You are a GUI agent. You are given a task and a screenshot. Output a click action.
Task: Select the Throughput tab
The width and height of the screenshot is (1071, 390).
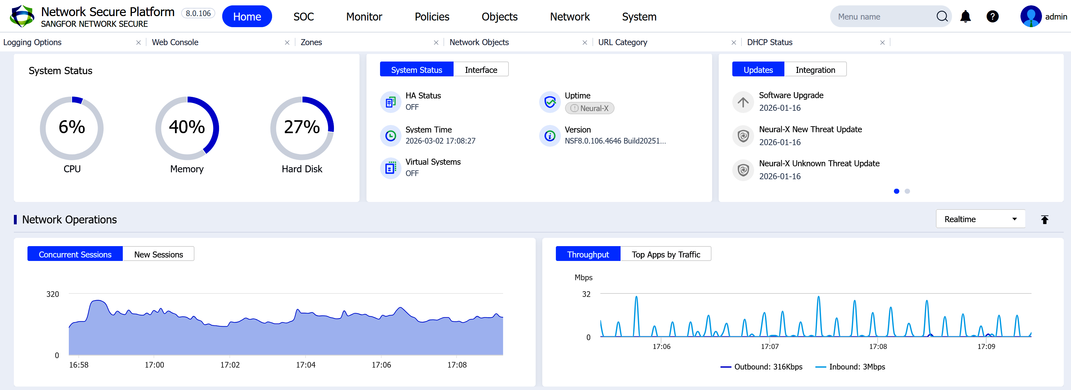[x=588, y=254]
